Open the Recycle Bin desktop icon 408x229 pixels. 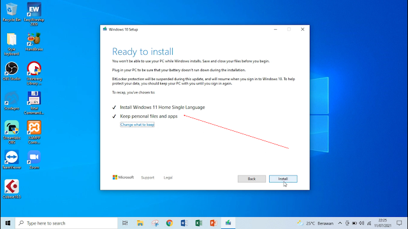click(11, 12)
